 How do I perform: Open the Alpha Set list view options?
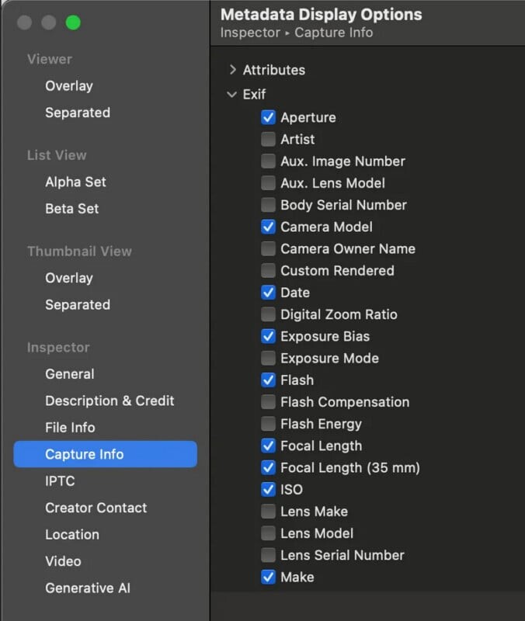[75, 182]
